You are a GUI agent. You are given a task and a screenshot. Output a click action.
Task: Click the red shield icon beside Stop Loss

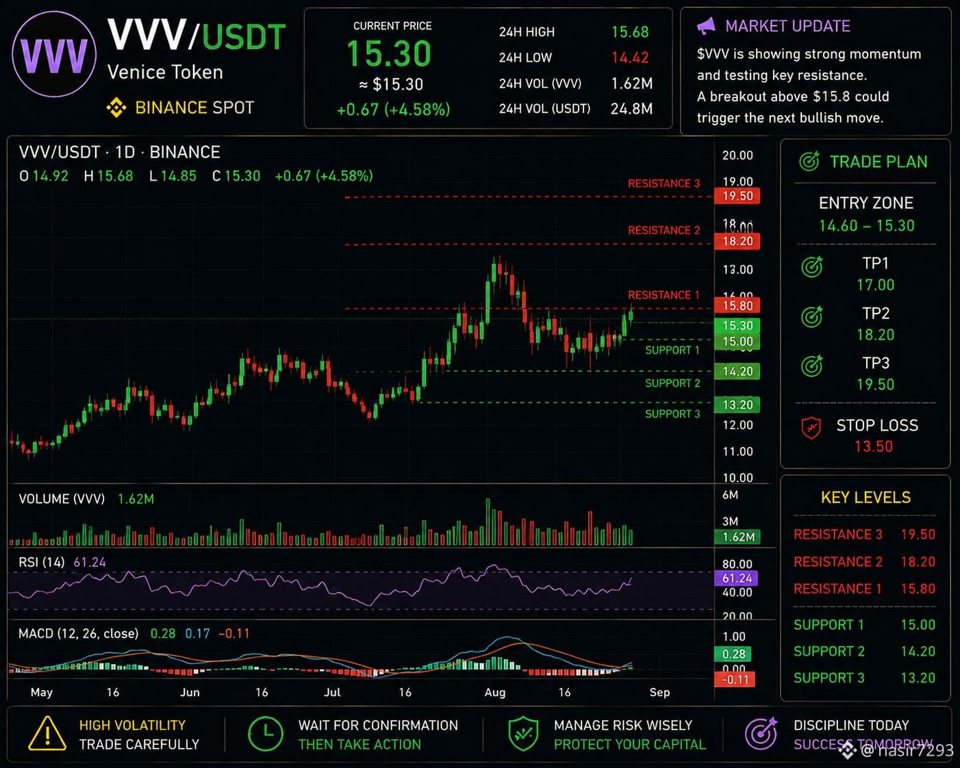click(x=811, y=428)
